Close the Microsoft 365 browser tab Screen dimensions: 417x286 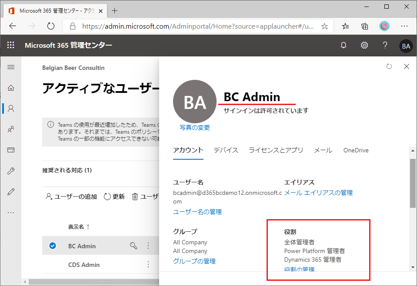pyautogui.click(x=100, y=11)
